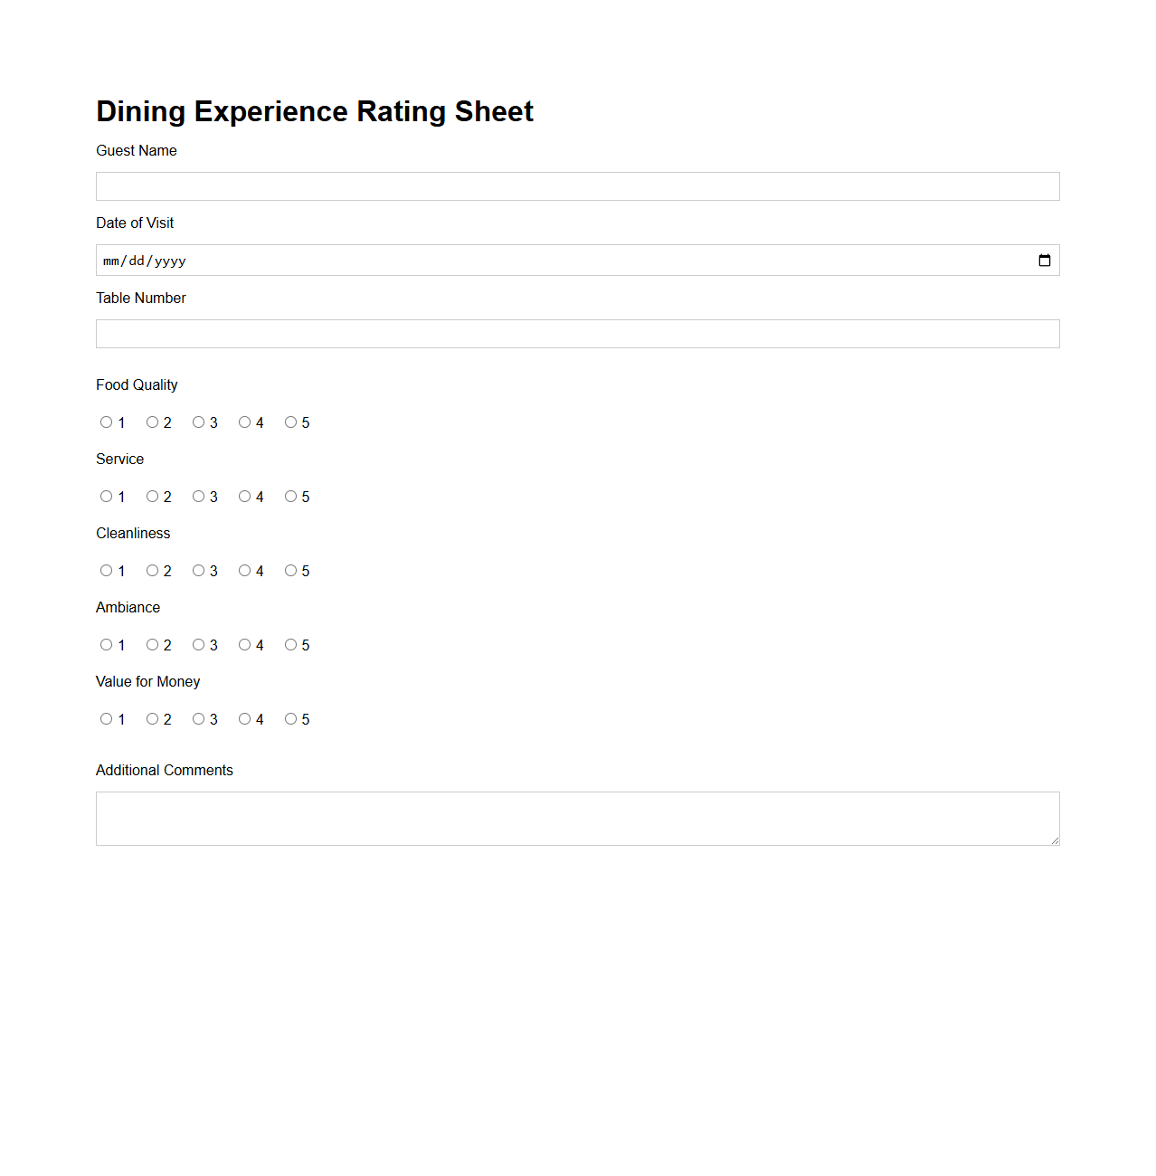Choose rating 2 for Value for Money

pos(152,718)
